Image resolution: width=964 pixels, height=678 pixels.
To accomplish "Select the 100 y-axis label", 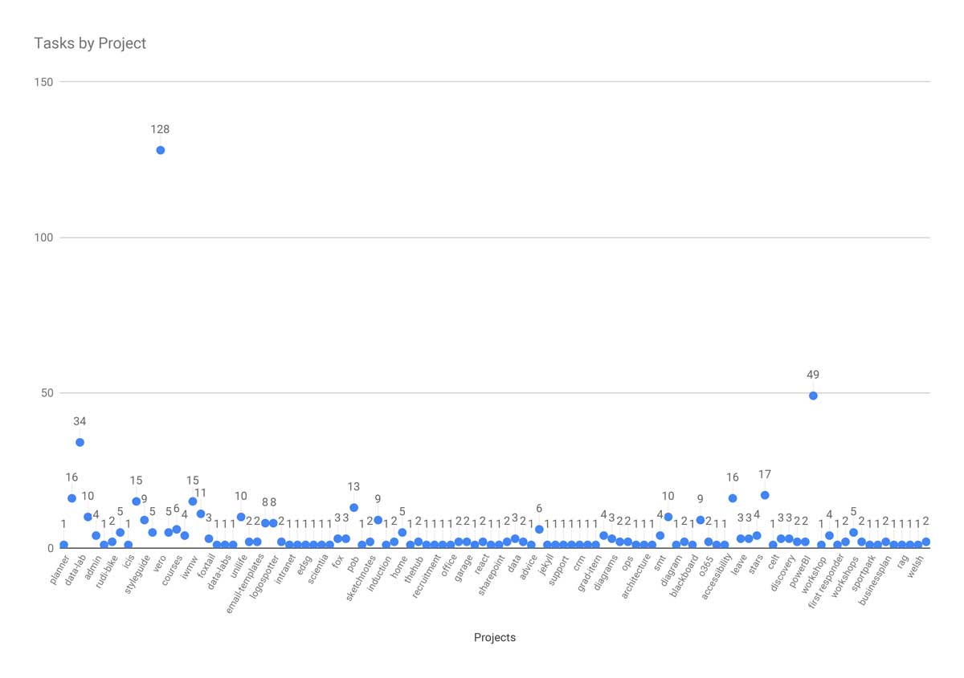I will [43, 238].
